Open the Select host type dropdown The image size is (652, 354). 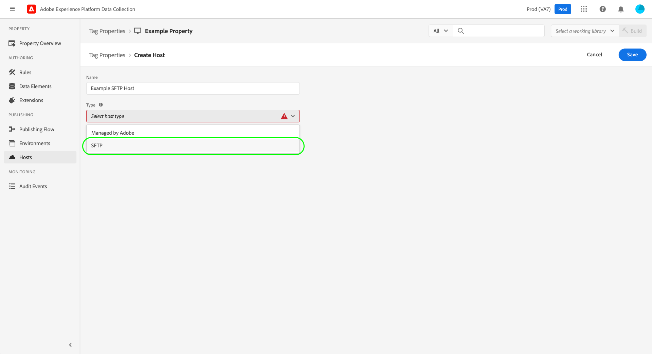(x=193, y=116)
